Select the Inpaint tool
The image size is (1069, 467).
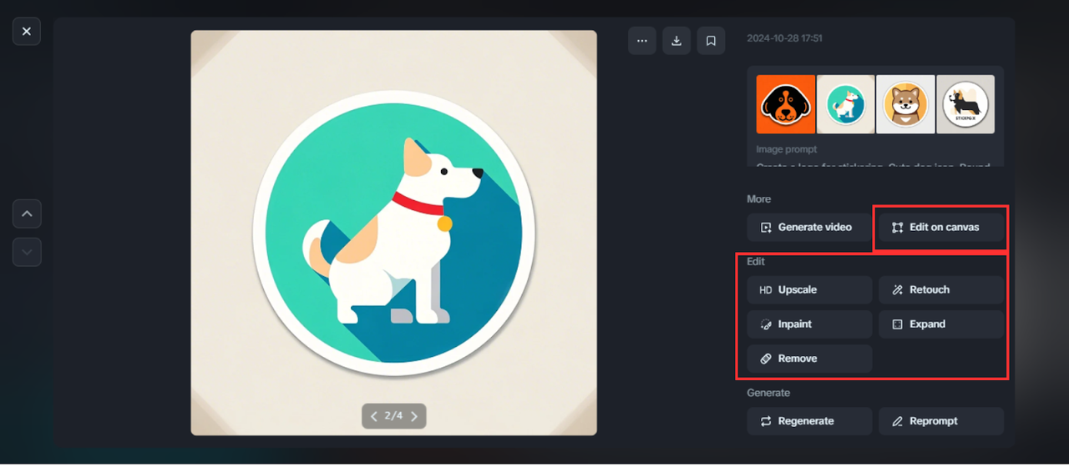[x=810, y=324]
